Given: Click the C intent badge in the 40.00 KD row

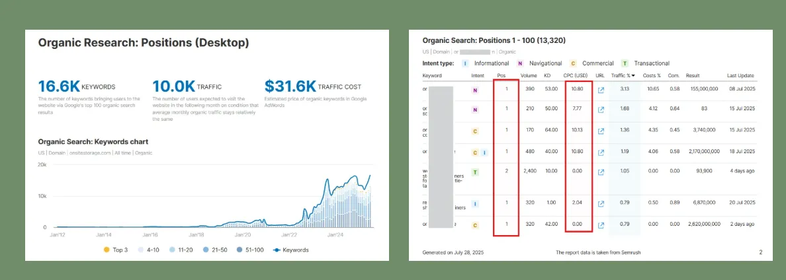Looking at the screenshot, I should click(475, 153).
